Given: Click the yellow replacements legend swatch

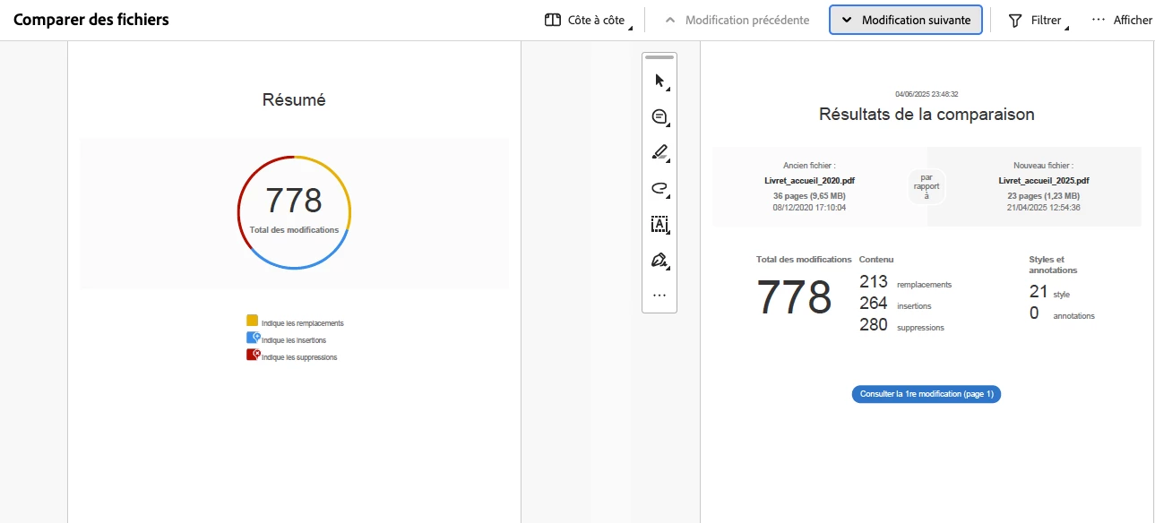Looking at the screenshot, I should click(x=253, y=321).
